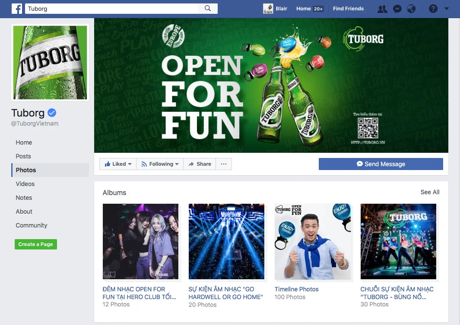The width and height of the screenshot is (460, 325).
Task: Click the Timeline Photos album title
Action: [296, 289]
